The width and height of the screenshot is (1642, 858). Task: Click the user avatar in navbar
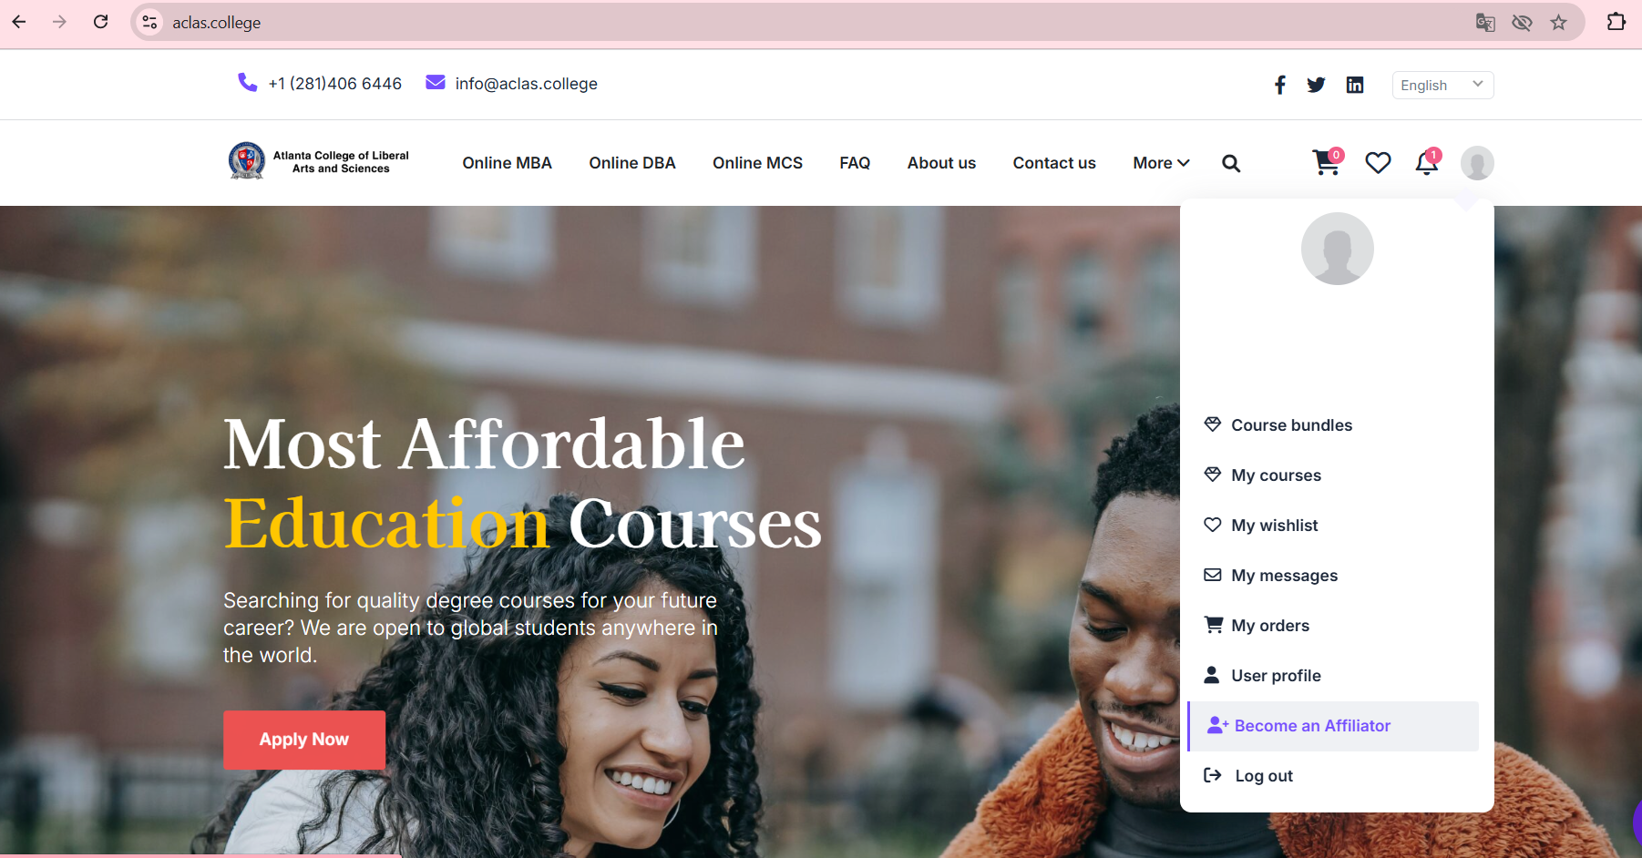coord(1477,163)
